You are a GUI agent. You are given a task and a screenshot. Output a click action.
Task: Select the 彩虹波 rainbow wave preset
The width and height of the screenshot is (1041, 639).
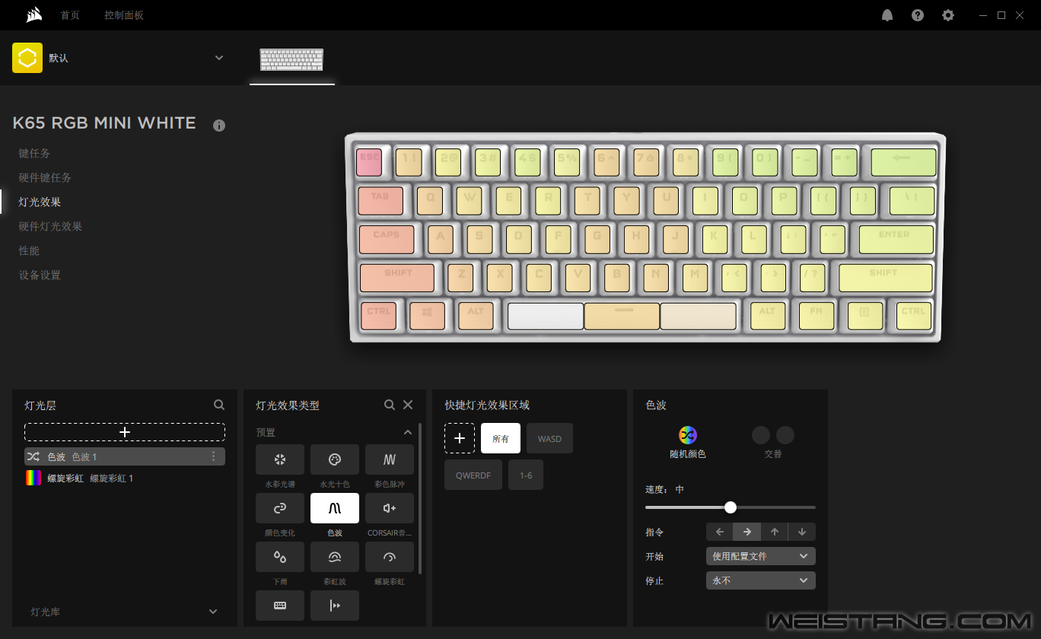pos(335,557)
